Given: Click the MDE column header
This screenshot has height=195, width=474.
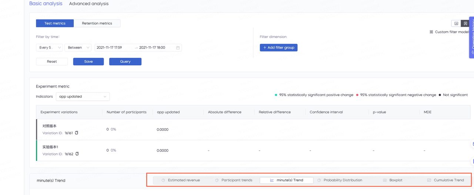Looking at the screenshot, I should pyautogui.click(x=428, y=112).
